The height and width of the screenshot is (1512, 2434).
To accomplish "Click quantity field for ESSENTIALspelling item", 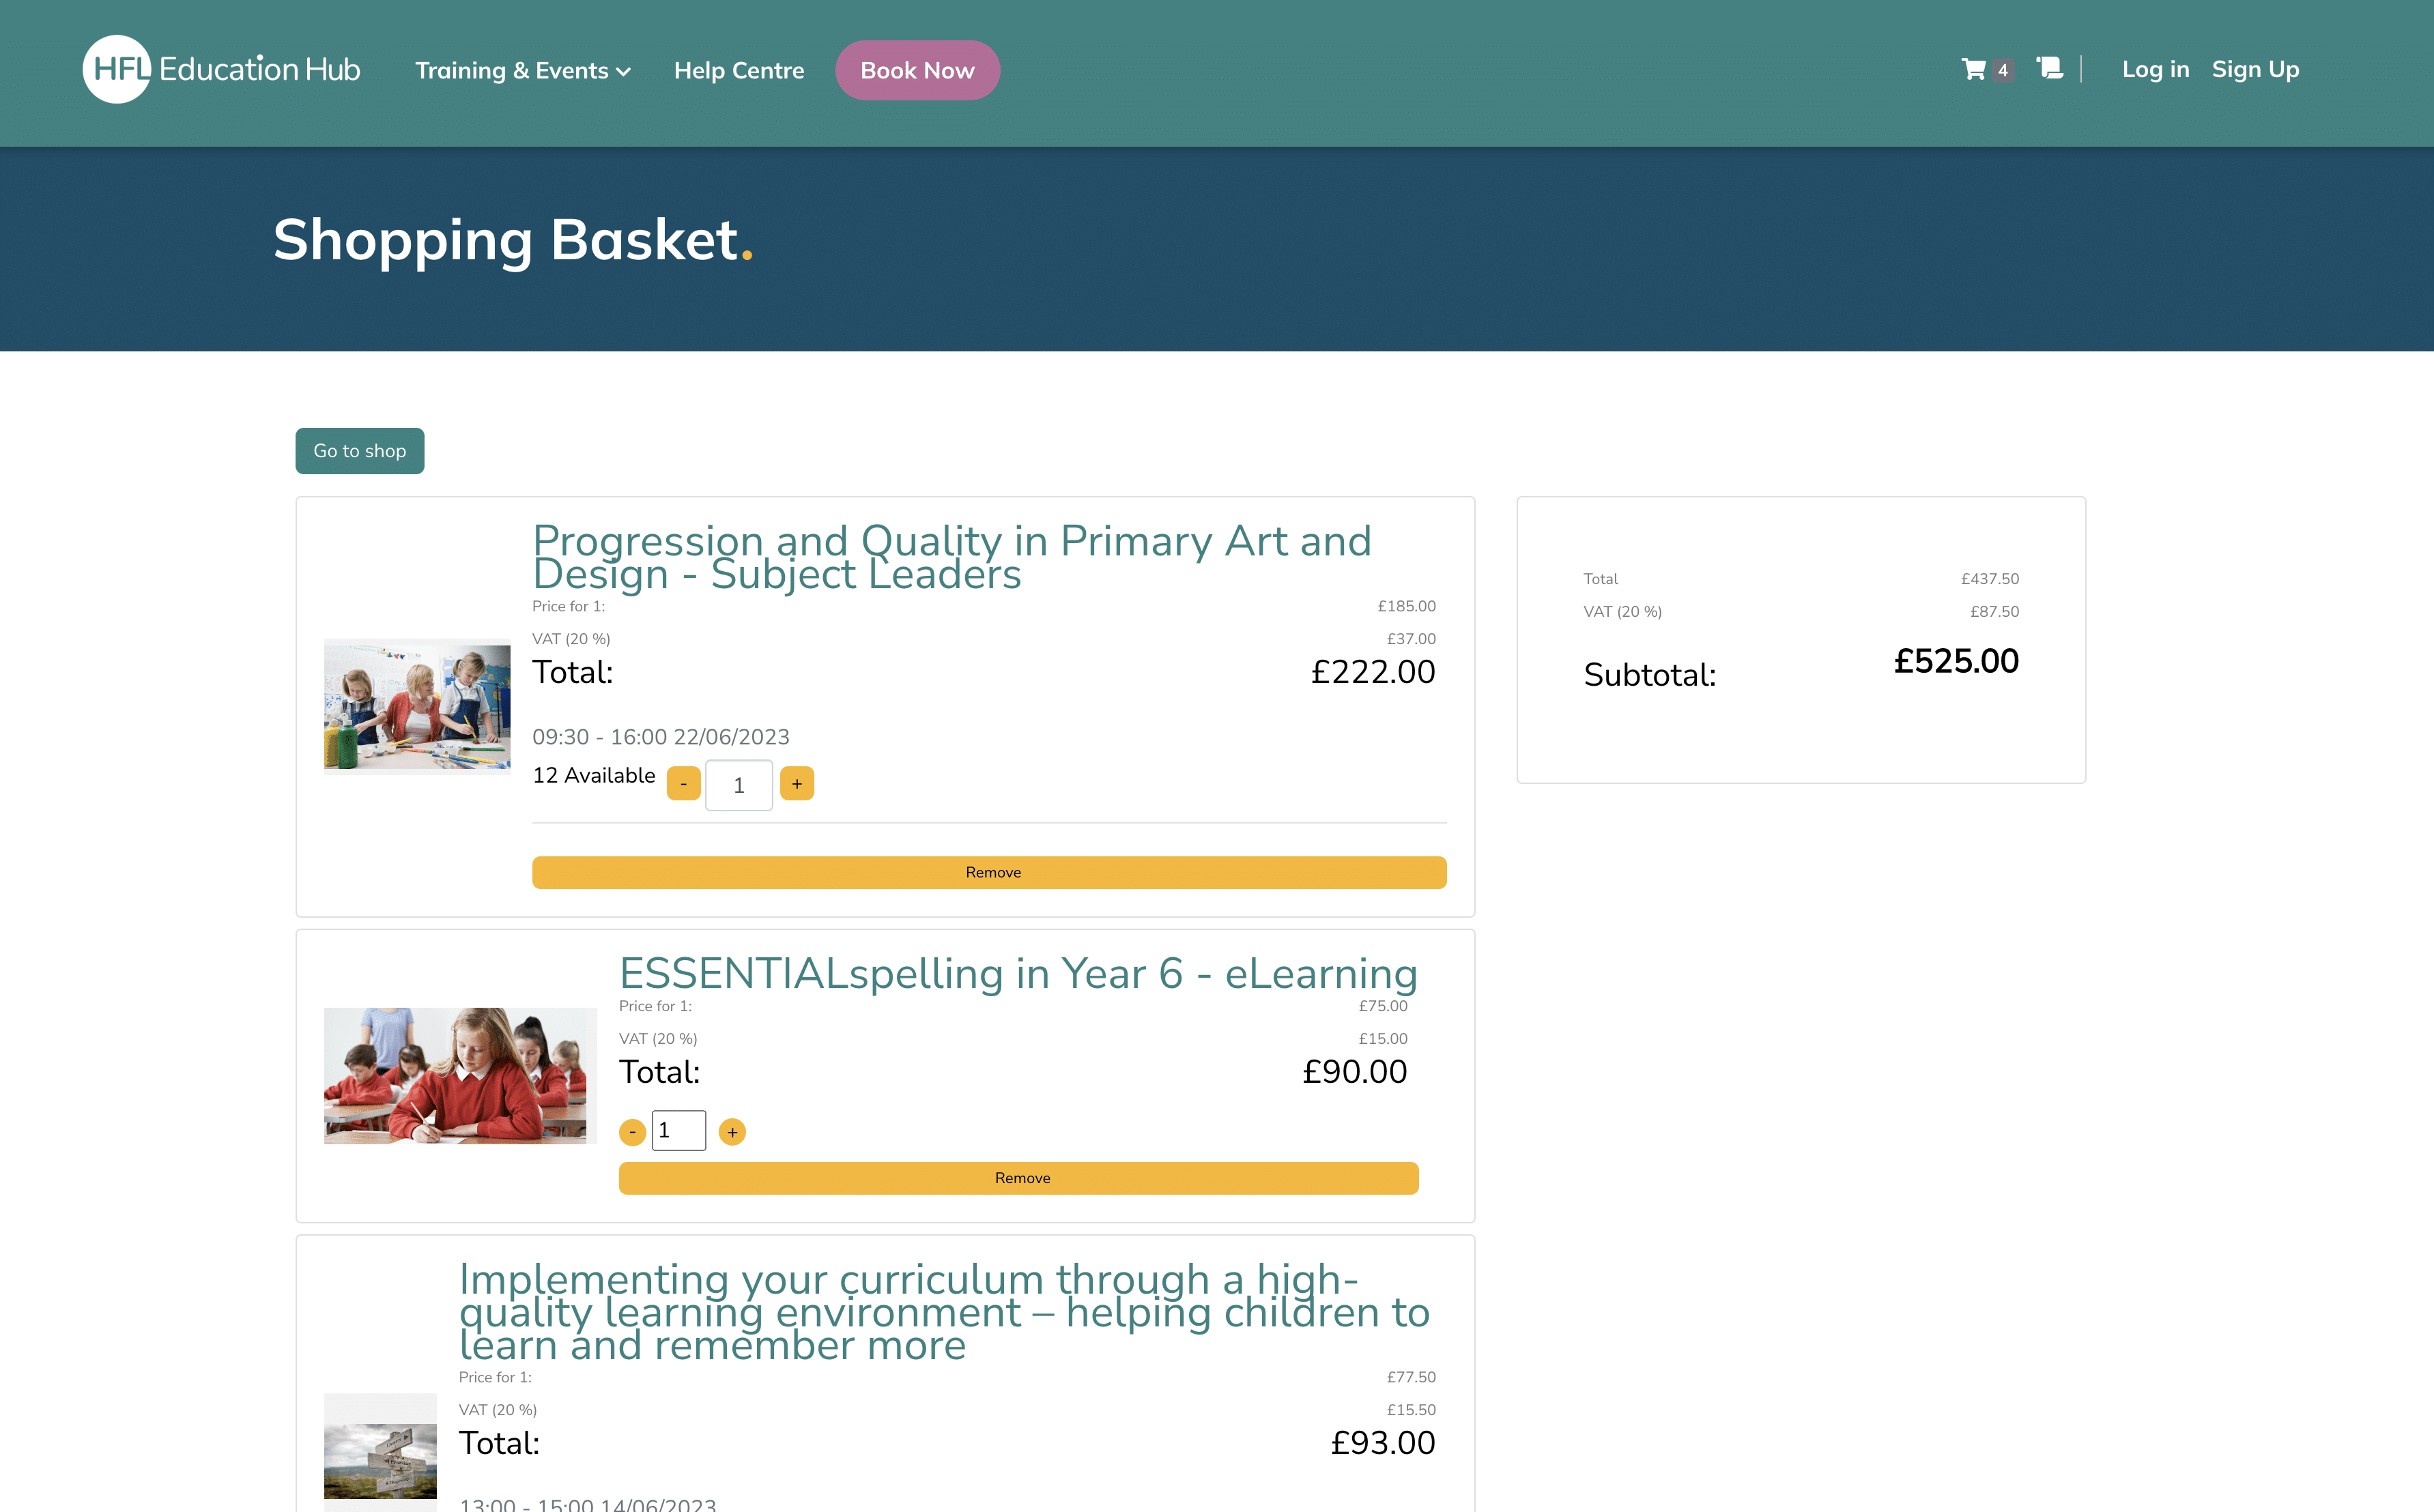I will point(678,1131).
